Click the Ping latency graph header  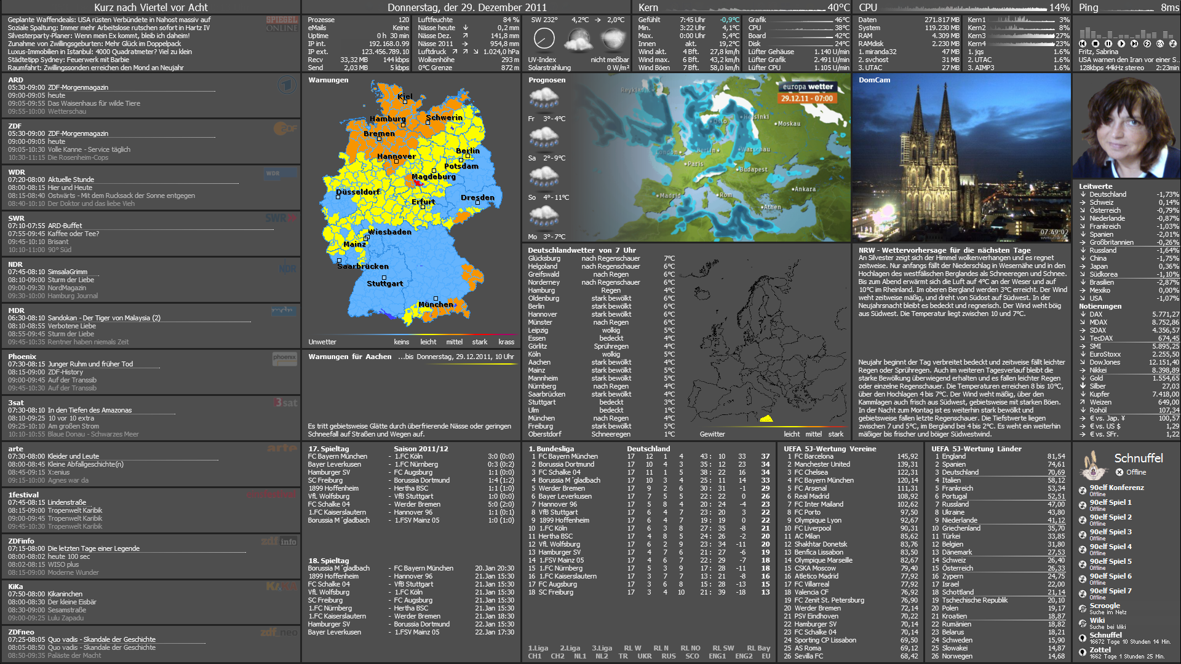click(x=1127, y=7)
